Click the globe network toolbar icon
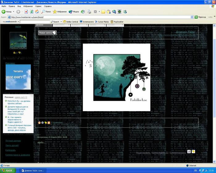This screenshot has height=173, width=216. (x=114, y=12)
